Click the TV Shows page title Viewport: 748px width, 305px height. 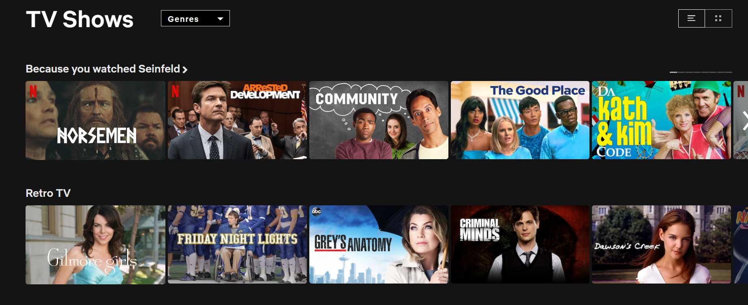[79, 19]
